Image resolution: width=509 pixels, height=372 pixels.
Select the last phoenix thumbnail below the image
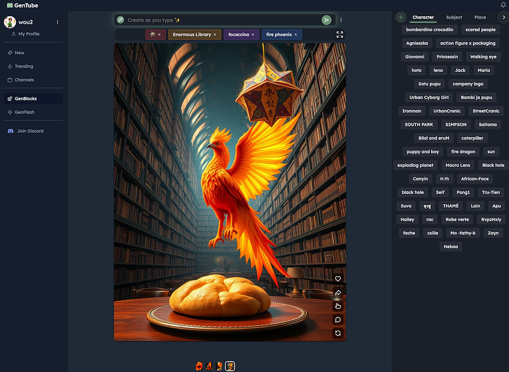[x=230, y=366]
